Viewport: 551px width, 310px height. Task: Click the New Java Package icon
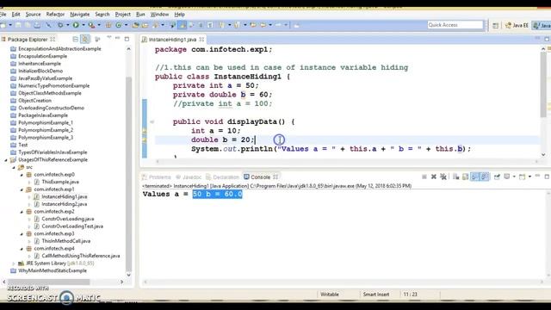click(x=108, y=25)
